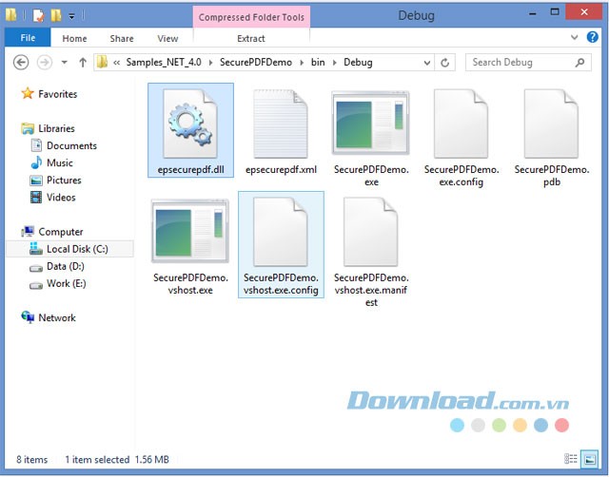The width and height of the screenshot is (609, 477).
Task: Minimize the Debug window
Action: click(x=533, y=13)
